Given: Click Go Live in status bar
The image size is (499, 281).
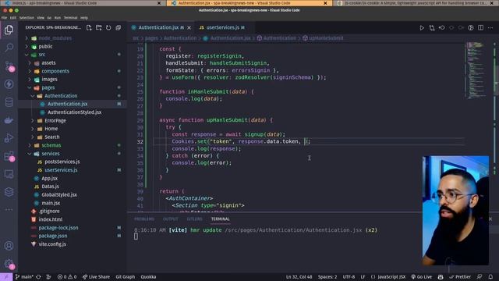Looking at the screenshot, I should 421,277.
